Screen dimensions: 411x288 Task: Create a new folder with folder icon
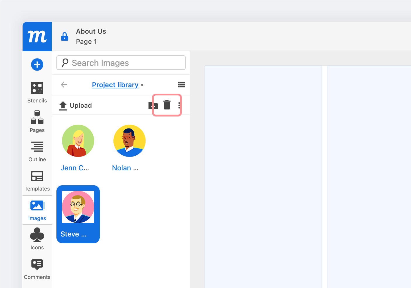tap(153, 105)
